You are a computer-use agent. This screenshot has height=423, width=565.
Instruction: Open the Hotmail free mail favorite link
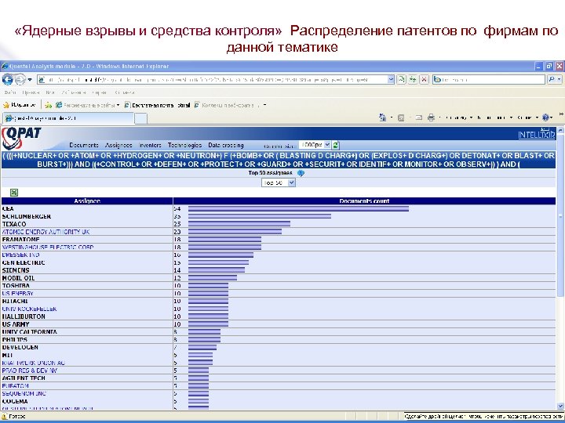[157, 105]
